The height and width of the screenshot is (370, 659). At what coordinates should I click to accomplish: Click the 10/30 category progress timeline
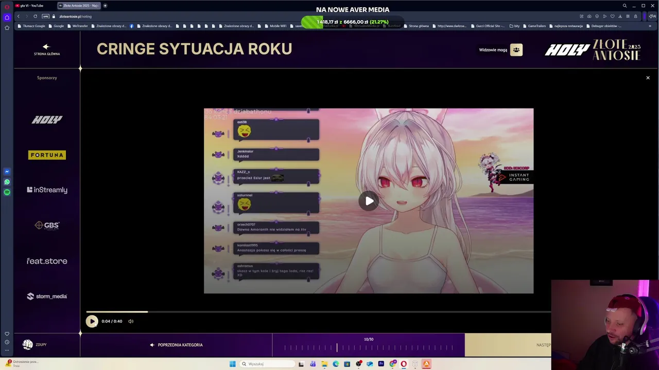(x=369, y=347)
